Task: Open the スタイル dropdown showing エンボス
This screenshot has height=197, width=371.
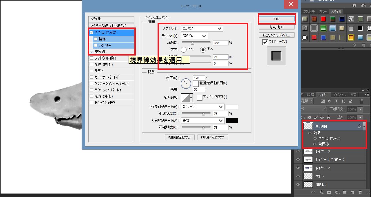Action: pos(202,28)
